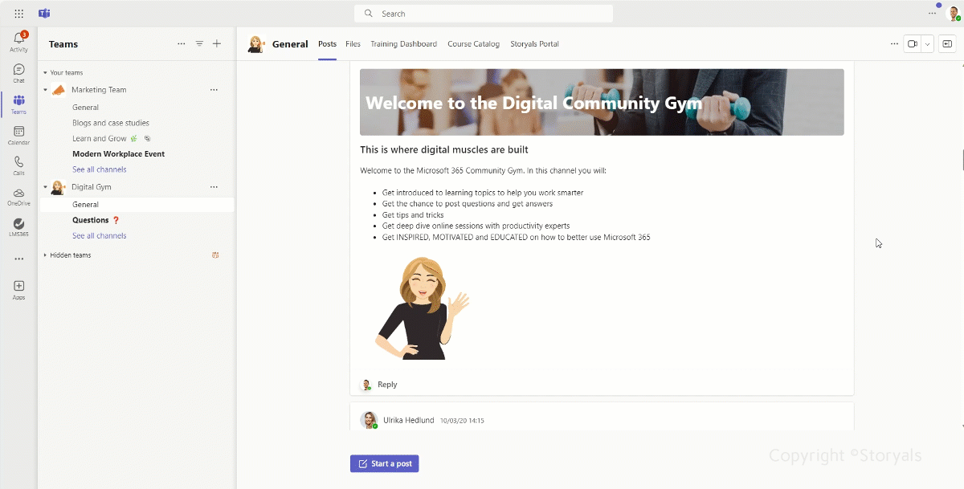Open Chat in the left rail
The width and height of the screenshot is (964, 489).
click(18, 73)
